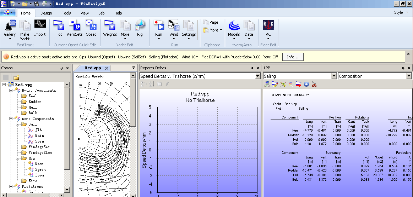Click the red arrow flag icon in LPP toolbar

point(298,84)
